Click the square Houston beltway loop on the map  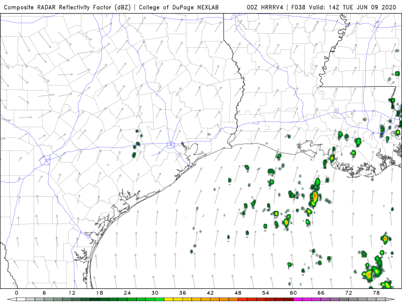click(x=171, y=145)
